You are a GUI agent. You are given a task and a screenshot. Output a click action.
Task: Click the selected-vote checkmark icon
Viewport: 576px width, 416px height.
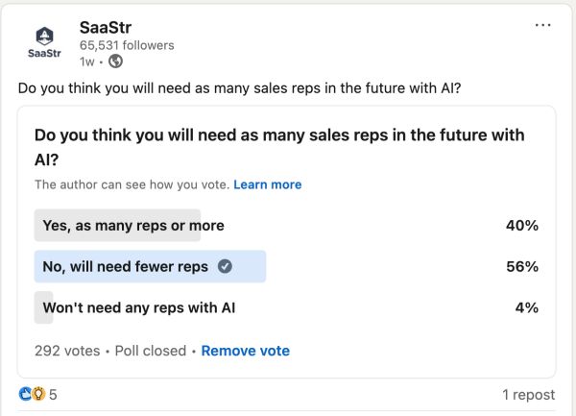(x=225, y=267)
